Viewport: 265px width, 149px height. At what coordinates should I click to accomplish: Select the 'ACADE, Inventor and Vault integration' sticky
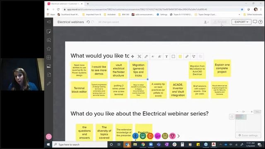pos(178,90)
